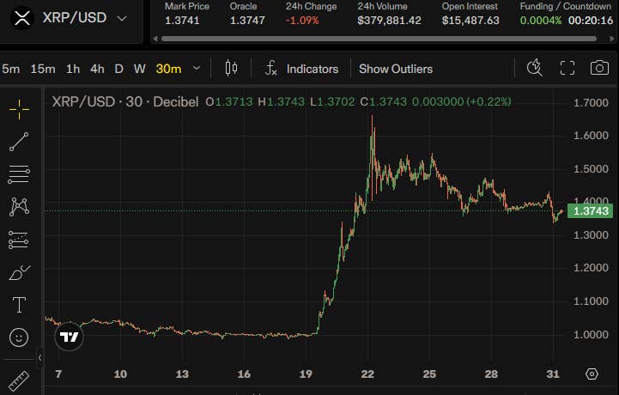The image size is (619, 395).
Task: Switch to the 4h timeframe
Action: click(97, 69)
